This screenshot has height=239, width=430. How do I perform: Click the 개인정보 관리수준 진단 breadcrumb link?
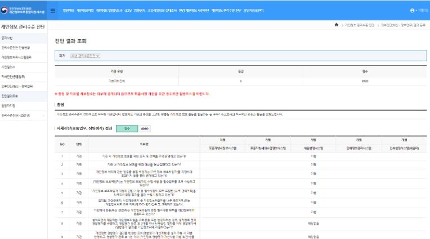(x=359, y=26)
